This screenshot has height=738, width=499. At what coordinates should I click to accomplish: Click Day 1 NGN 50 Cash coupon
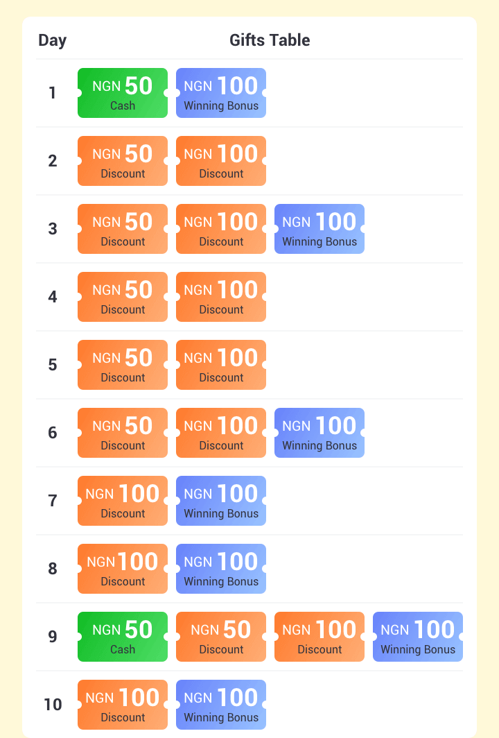123,93
